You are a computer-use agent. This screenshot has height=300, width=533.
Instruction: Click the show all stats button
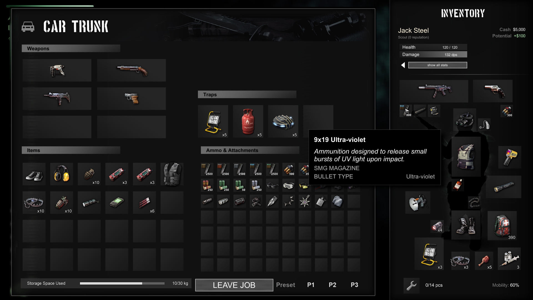click(438, 65)
